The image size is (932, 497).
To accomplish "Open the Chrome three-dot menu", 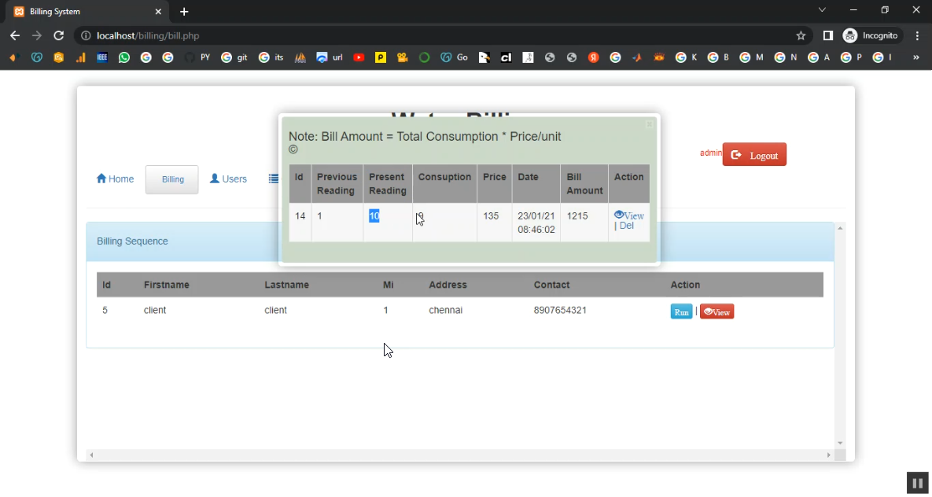I will pos(917,35).
